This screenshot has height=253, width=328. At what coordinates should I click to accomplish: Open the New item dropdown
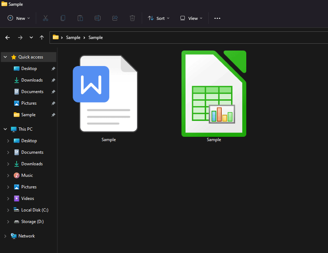click(19, 18)
